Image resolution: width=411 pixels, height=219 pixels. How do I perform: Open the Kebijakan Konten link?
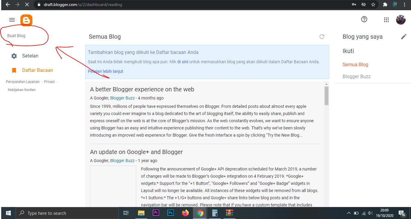click(22, 90)
